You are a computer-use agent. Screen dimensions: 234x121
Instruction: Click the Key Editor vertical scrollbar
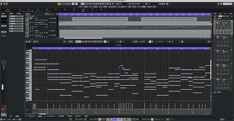coord(211,69)
